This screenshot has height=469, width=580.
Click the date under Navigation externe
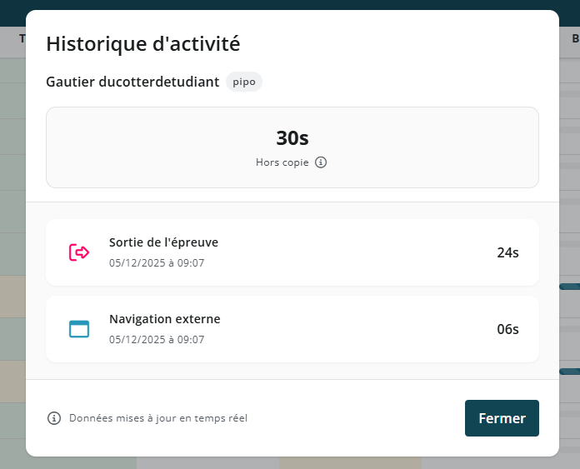pos(157,340)
